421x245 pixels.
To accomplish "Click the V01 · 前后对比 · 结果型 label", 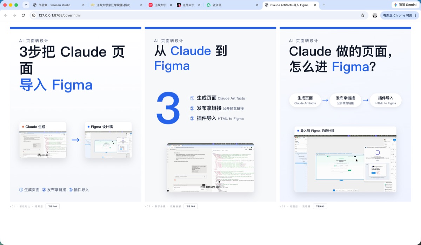I will pyautogui.click(x=26, y=206).
